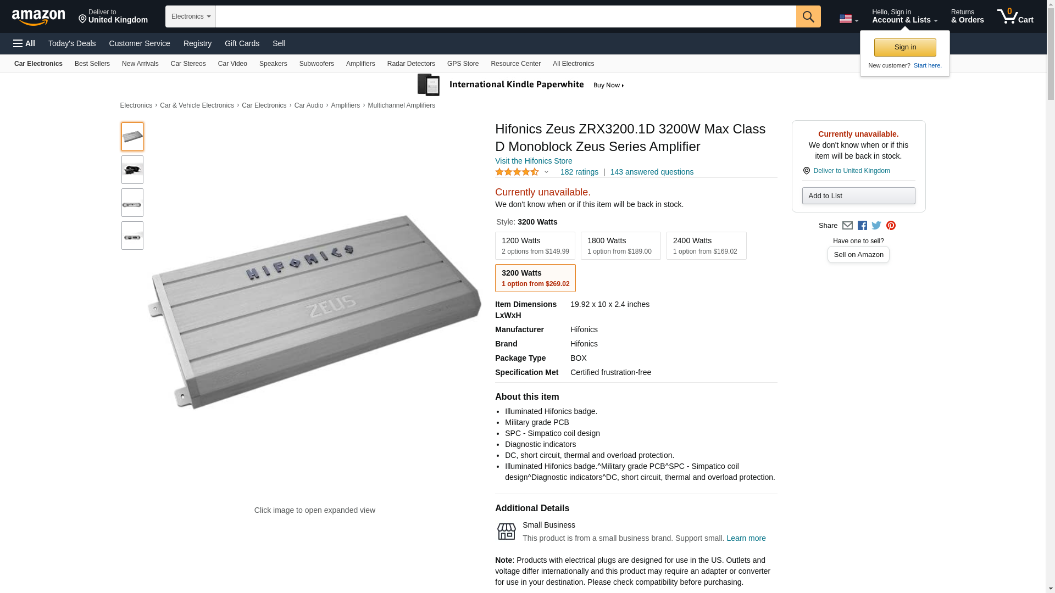Select the second product thumbnail image

coord(132,170)
